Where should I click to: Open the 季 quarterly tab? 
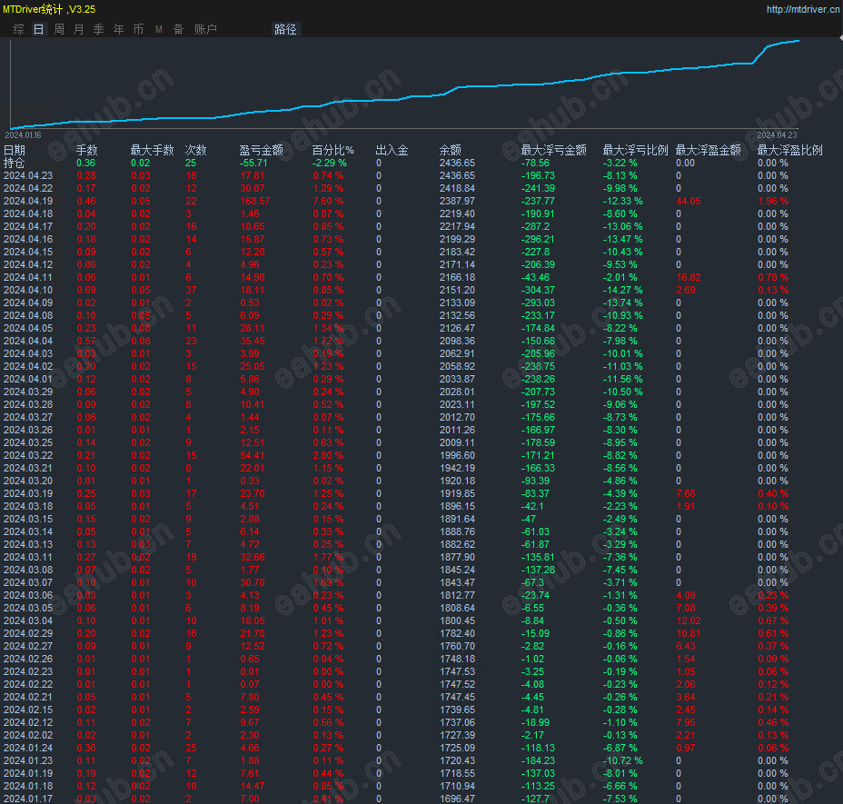coord(98,29)
